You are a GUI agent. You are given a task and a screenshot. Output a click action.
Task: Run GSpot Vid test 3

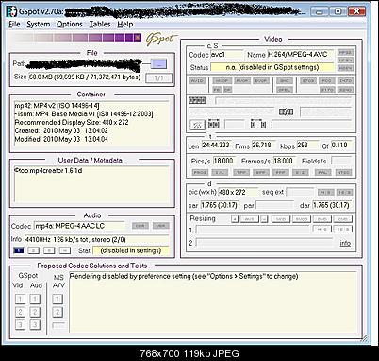tap(20, 324)
